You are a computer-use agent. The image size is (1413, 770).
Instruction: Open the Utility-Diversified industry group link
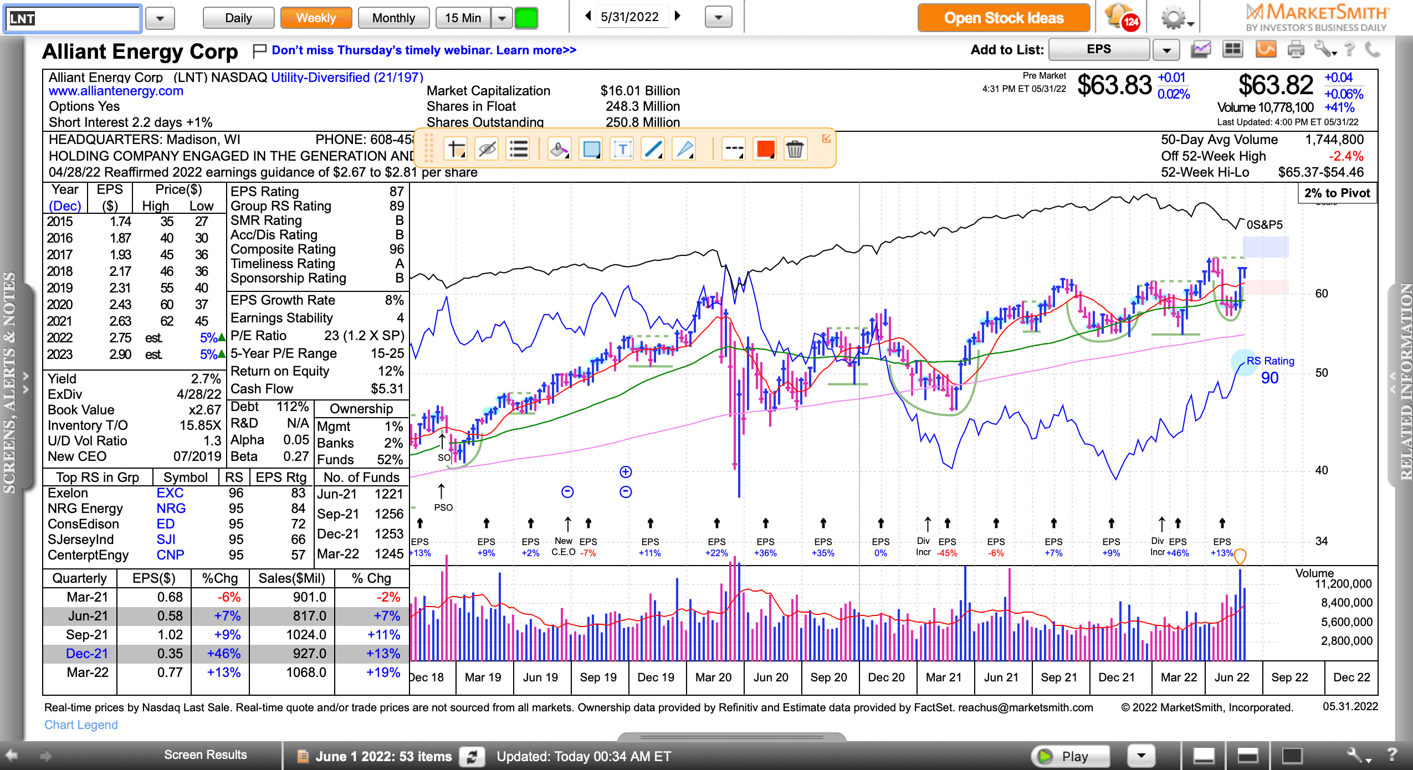347,77
